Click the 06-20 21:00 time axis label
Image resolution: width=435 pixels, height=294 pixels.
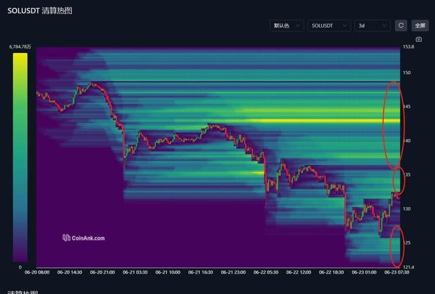(x=102, y=272)
